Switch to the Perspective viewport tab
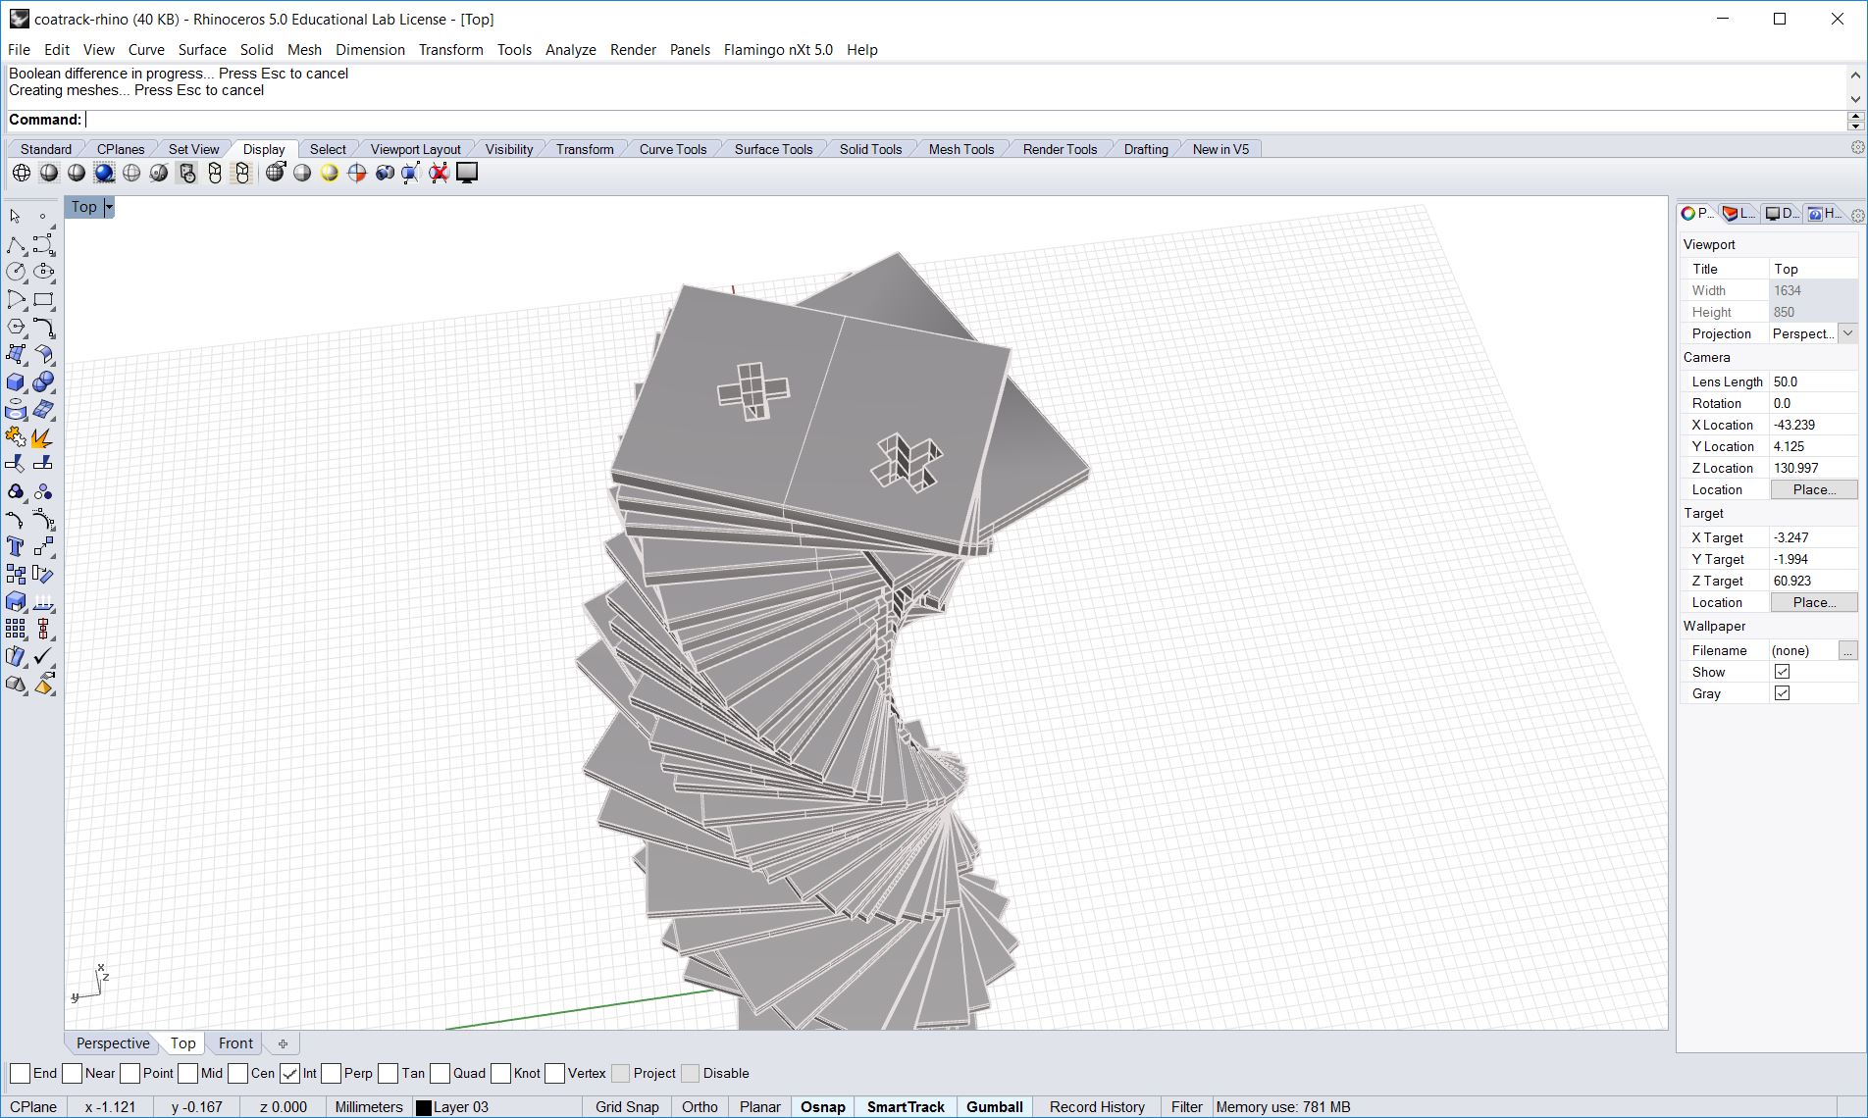The height and width of the screenshot is (1118, 1868). pos(113,1043)
